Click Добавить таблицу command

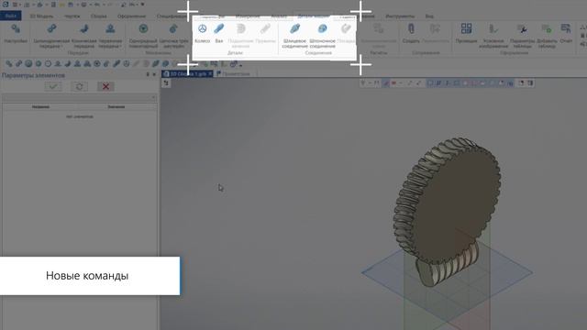[x=547, y=36]
